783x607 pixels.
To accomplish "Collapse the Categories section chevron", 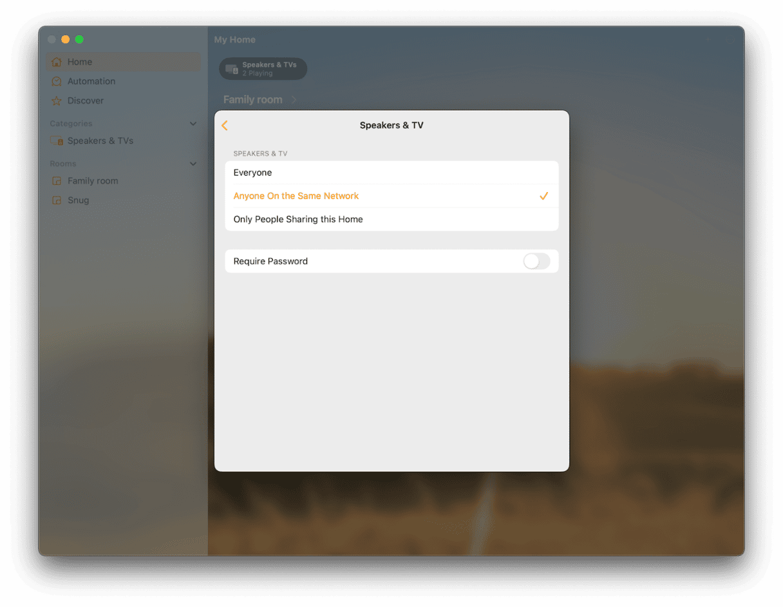I will pyautogui.click(x=193, y=124).
